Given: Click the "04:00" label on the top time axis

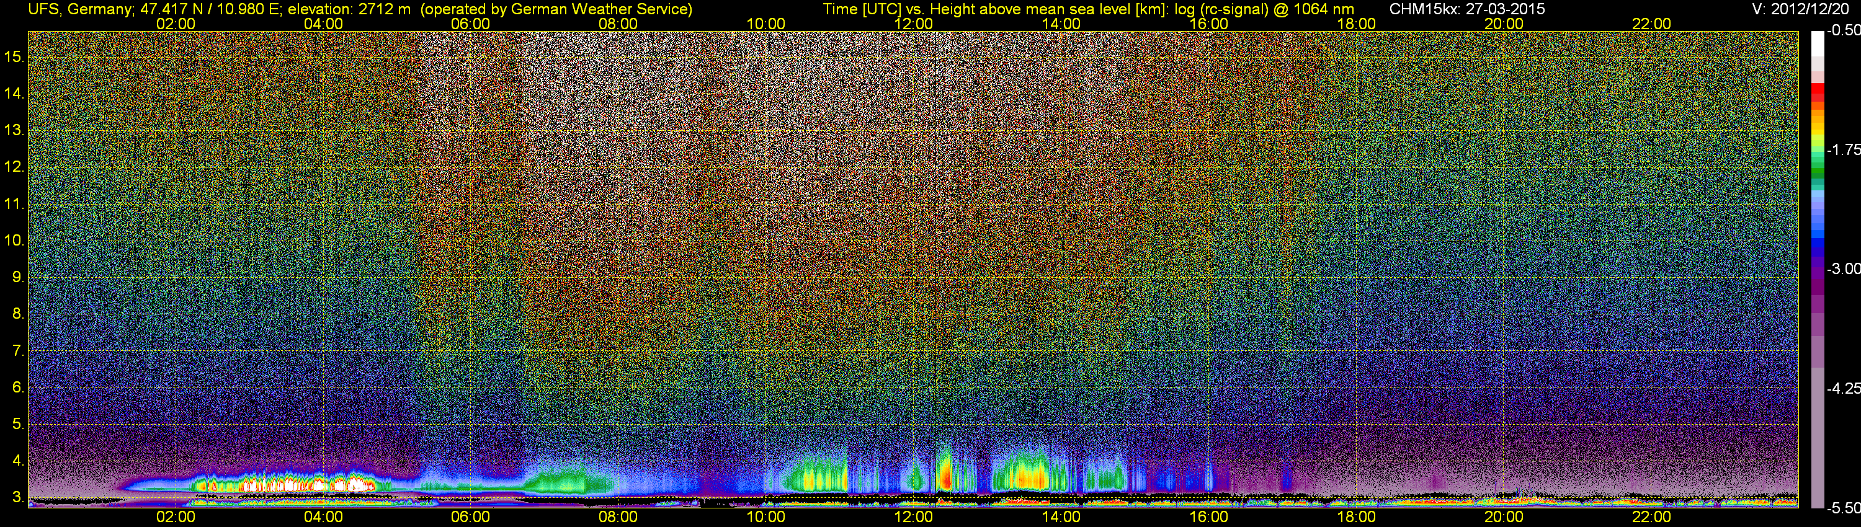Looking at the screenshot, I should [323, 24].
